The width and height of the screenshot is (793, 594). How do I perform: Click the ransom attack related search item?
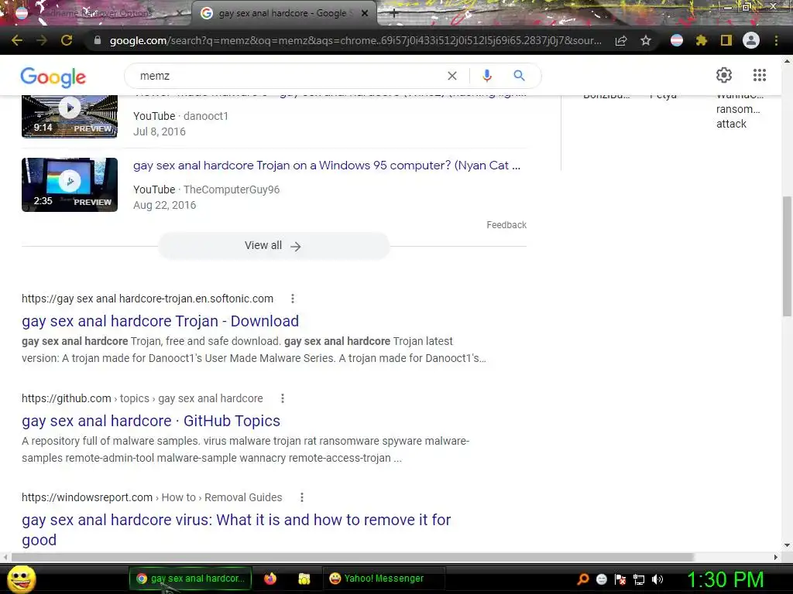pos(740,108)
